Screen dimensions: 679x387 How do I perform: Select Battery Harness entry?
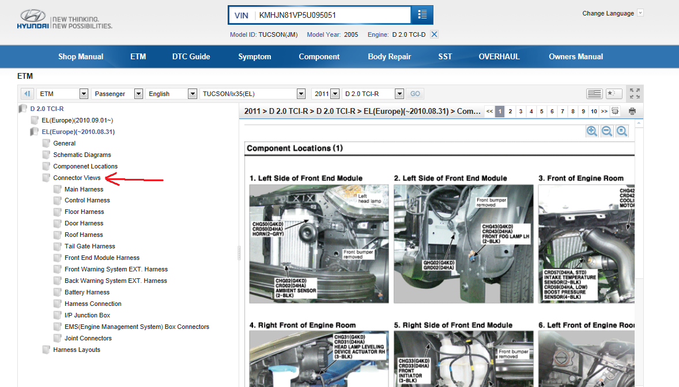(87, 293)
